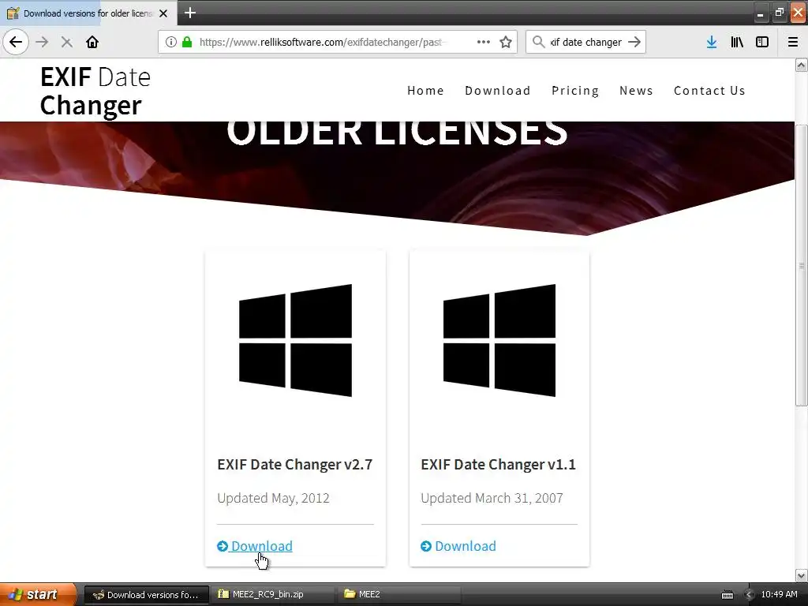
Task: Open the Pricing navigation link
Action: coord(575,91)
